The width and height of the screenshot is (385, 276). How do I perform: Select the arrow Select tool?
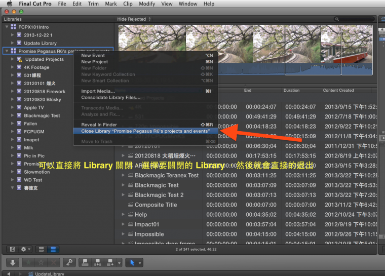(132, 262)
